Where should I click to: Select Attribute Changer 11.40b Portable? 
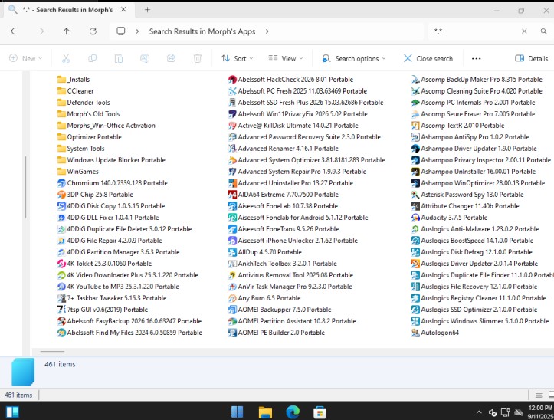coord(465,206)
